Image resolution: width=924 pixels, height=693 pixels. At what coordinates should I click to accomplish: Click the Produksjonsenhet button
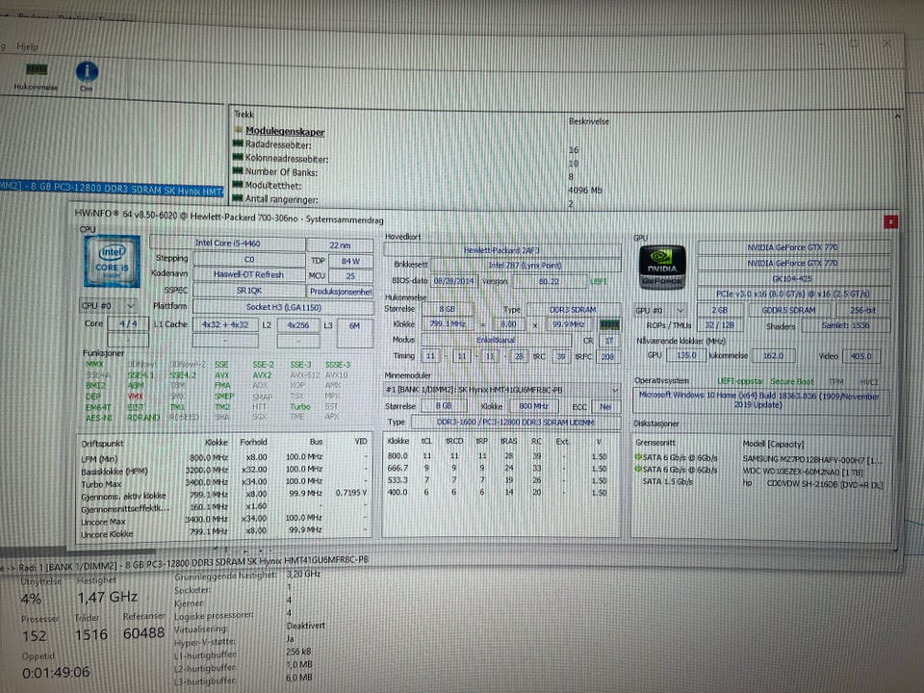tap(341, 291)
